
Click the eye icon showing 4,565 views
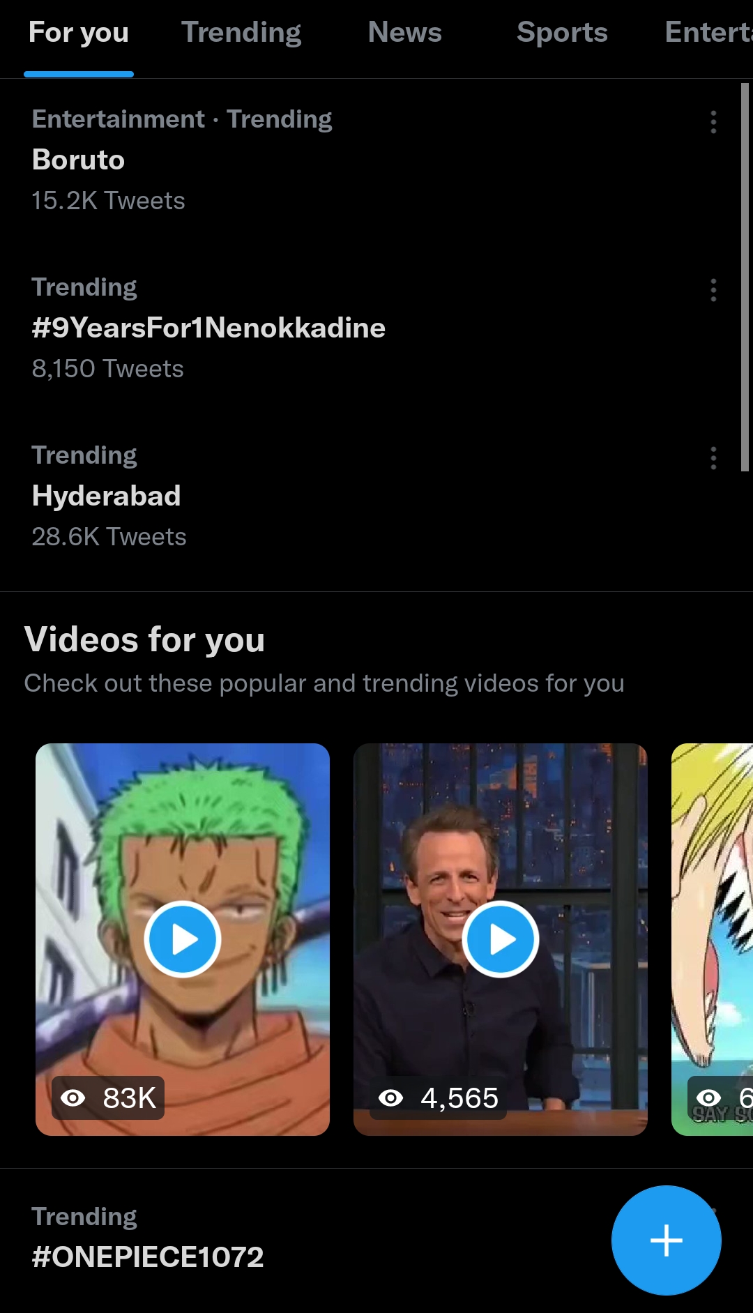coord(391,1099)
